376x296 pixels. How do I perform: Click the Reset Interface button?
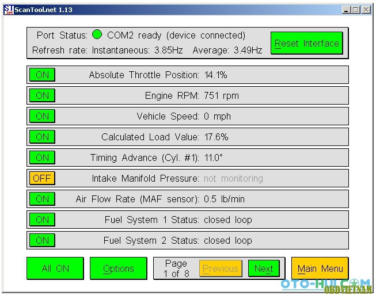click(307, 43)
